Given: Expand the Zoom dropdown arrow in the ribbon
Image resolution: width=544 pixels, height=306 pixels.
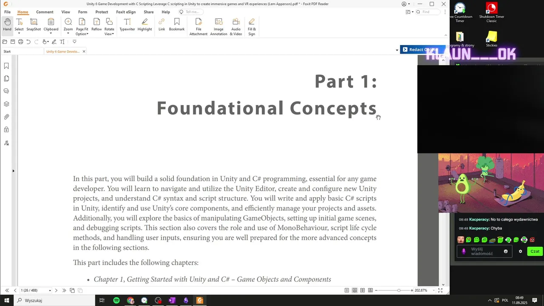Looking at the screenshot, I should 68,34.
